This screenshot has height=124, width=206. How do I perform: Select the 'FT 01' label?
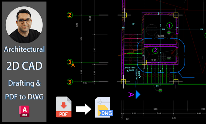tap(154, 60)
